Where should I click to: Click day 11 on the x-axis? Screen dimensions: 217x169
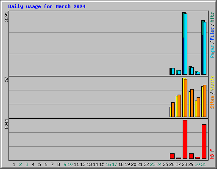[76, 164]
